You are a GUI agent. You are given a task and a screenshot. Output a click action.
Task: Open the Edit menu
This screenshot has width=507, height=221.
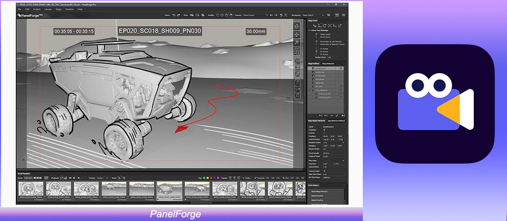(x=28, y=9)
